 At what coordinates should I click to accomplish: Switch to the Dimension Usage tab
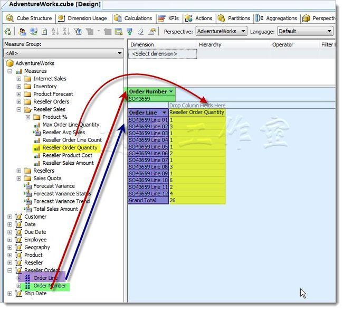click(x=83, y=18)
